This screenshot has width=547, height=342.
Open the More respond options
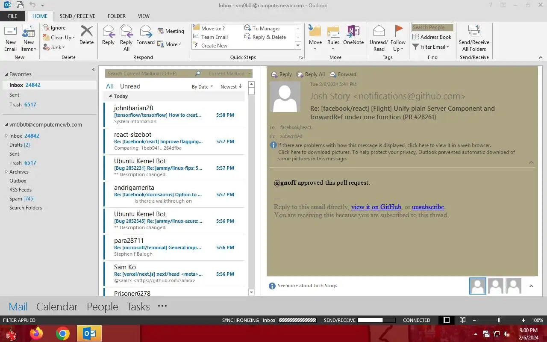(169, 44)
